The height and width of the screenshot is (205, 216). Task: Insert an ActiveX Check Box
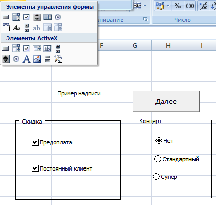click(x=27, y=49)
